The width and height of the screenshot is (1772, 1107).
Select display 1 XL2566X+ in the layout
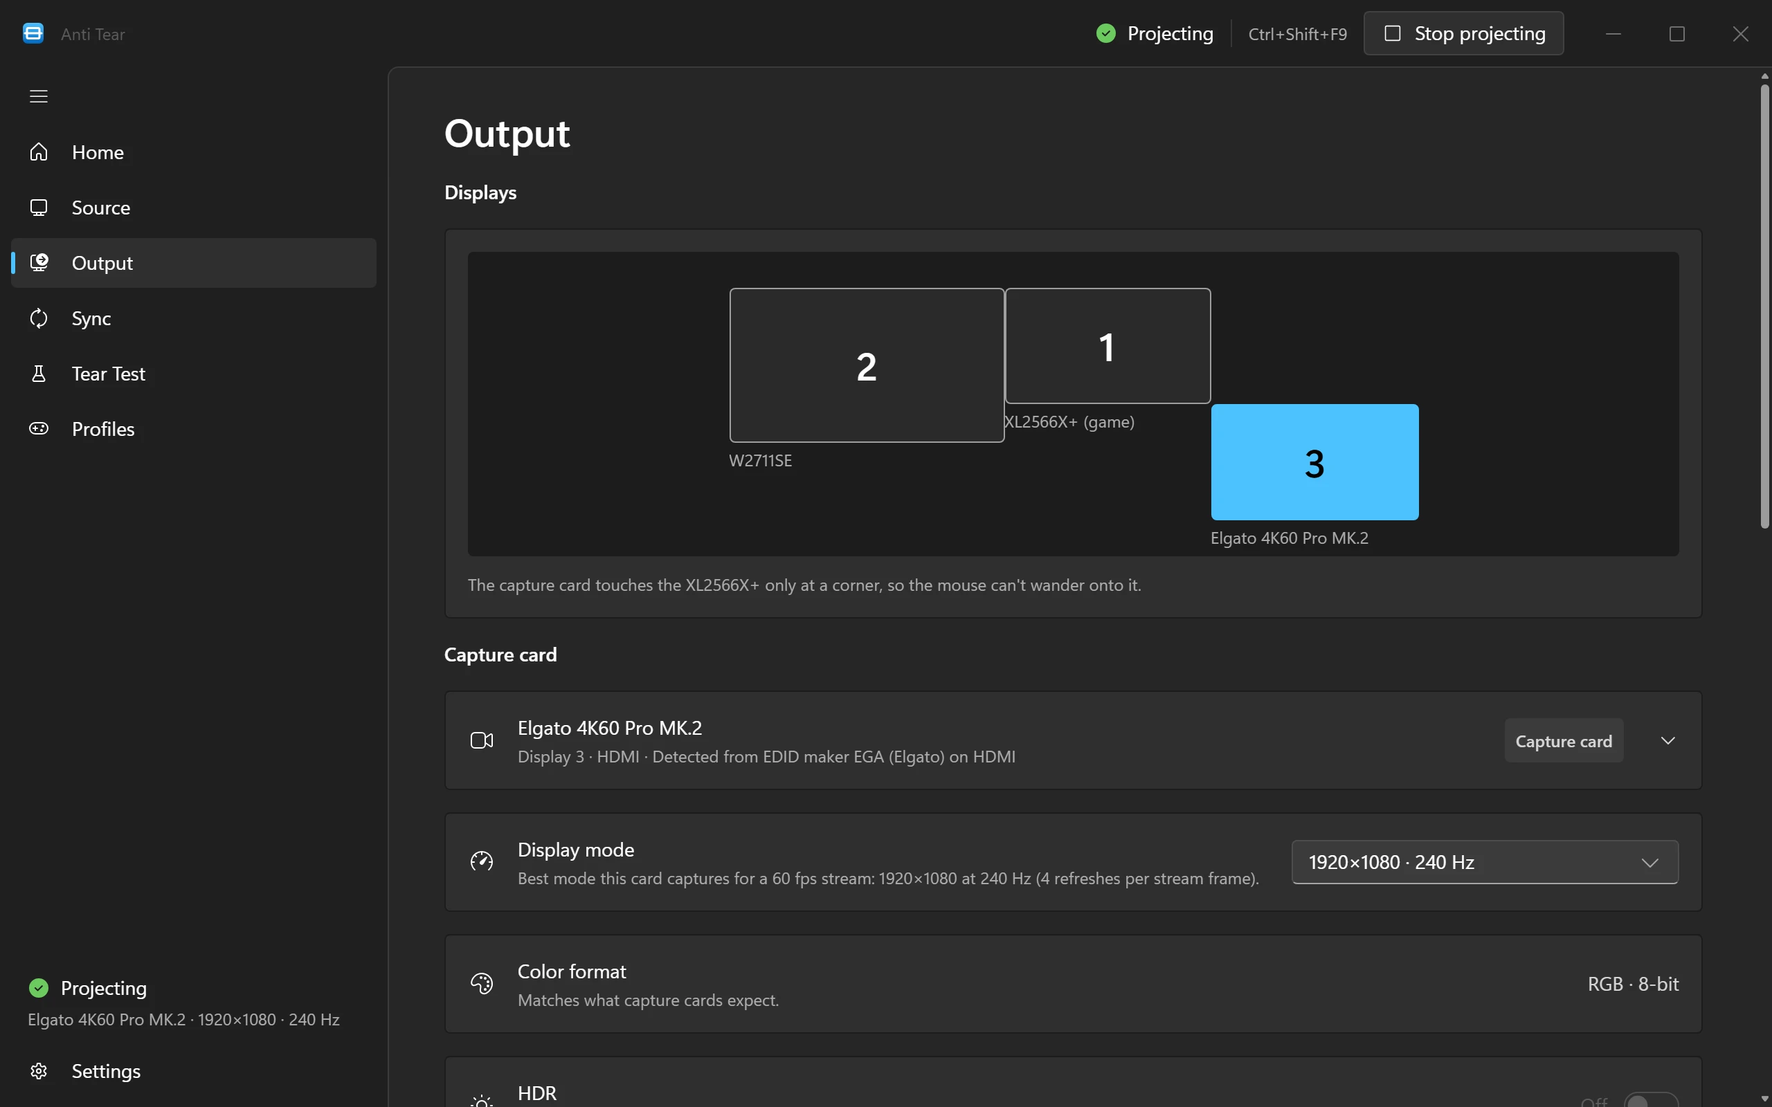(1108, 345)
